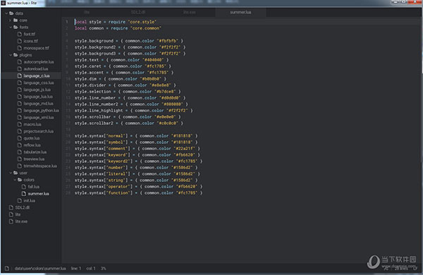Image resolution: width=423 pixels, height=275 pixels.
Task: Switch to the lite tab
Action: coord(87,13)
